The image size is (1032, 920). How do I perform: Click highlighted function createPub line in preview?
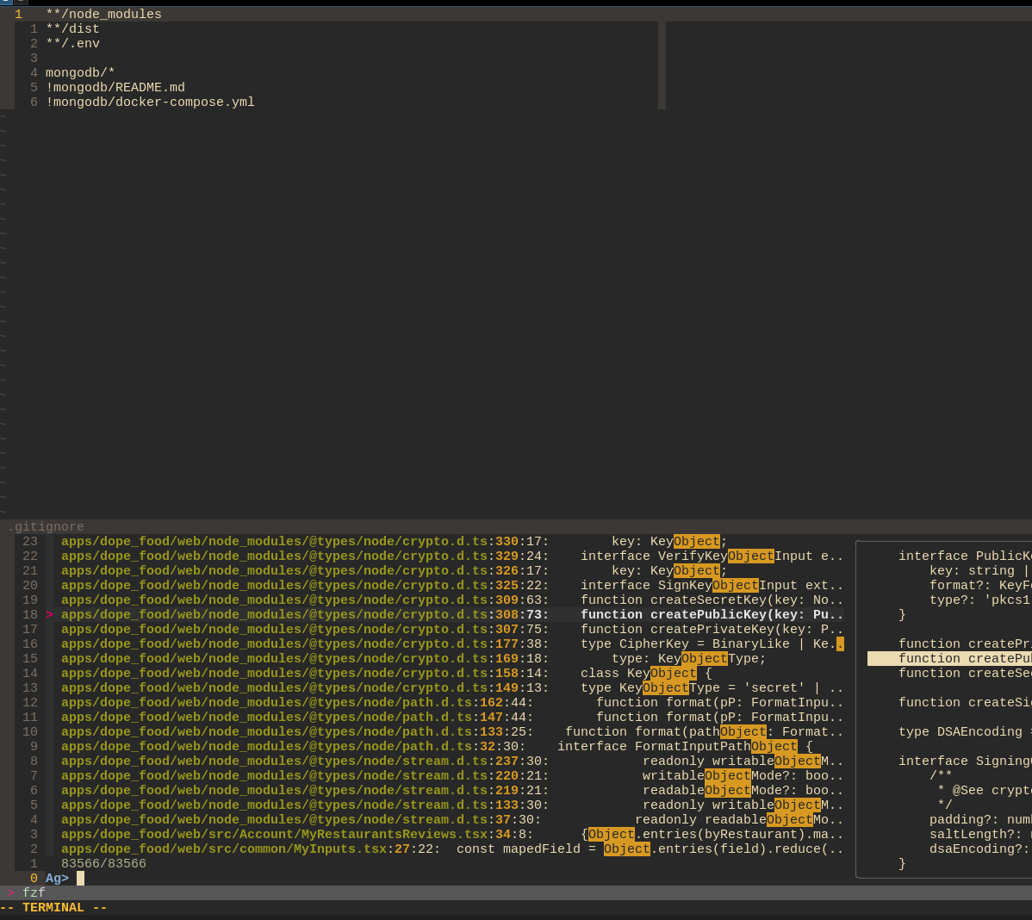point(949,659)
